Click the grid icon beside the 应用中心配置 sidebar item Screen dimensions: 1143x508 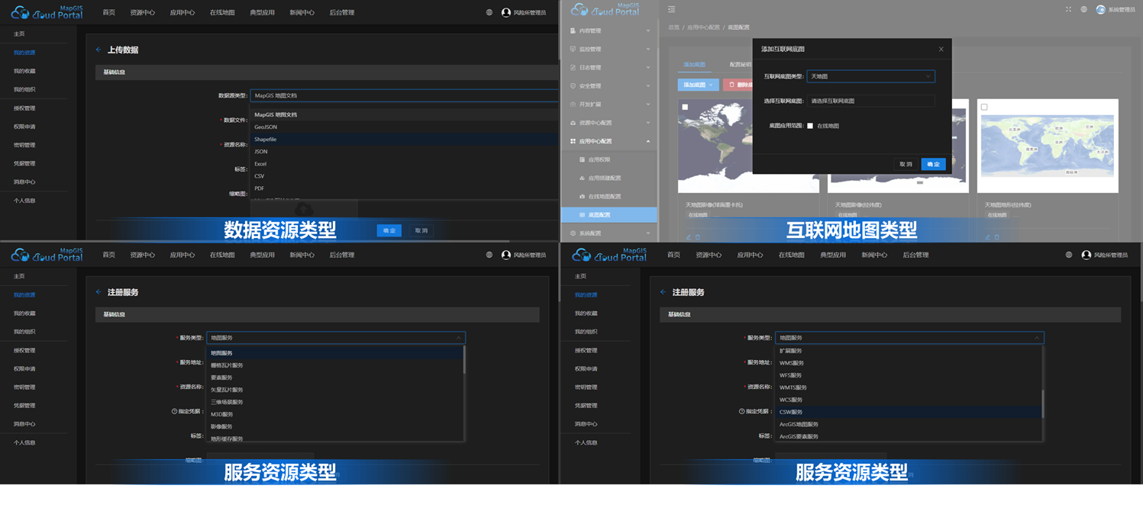[x=573, y=141]
